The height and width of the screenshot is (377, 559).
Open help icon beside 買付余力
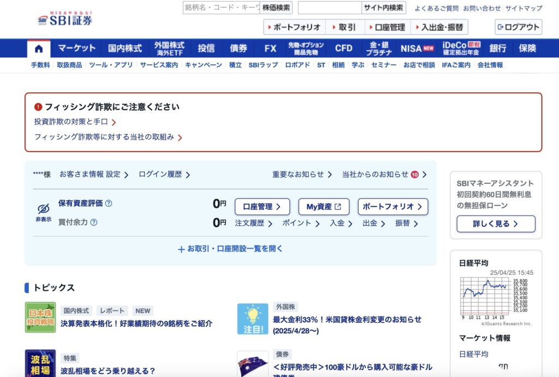(94, 223)
